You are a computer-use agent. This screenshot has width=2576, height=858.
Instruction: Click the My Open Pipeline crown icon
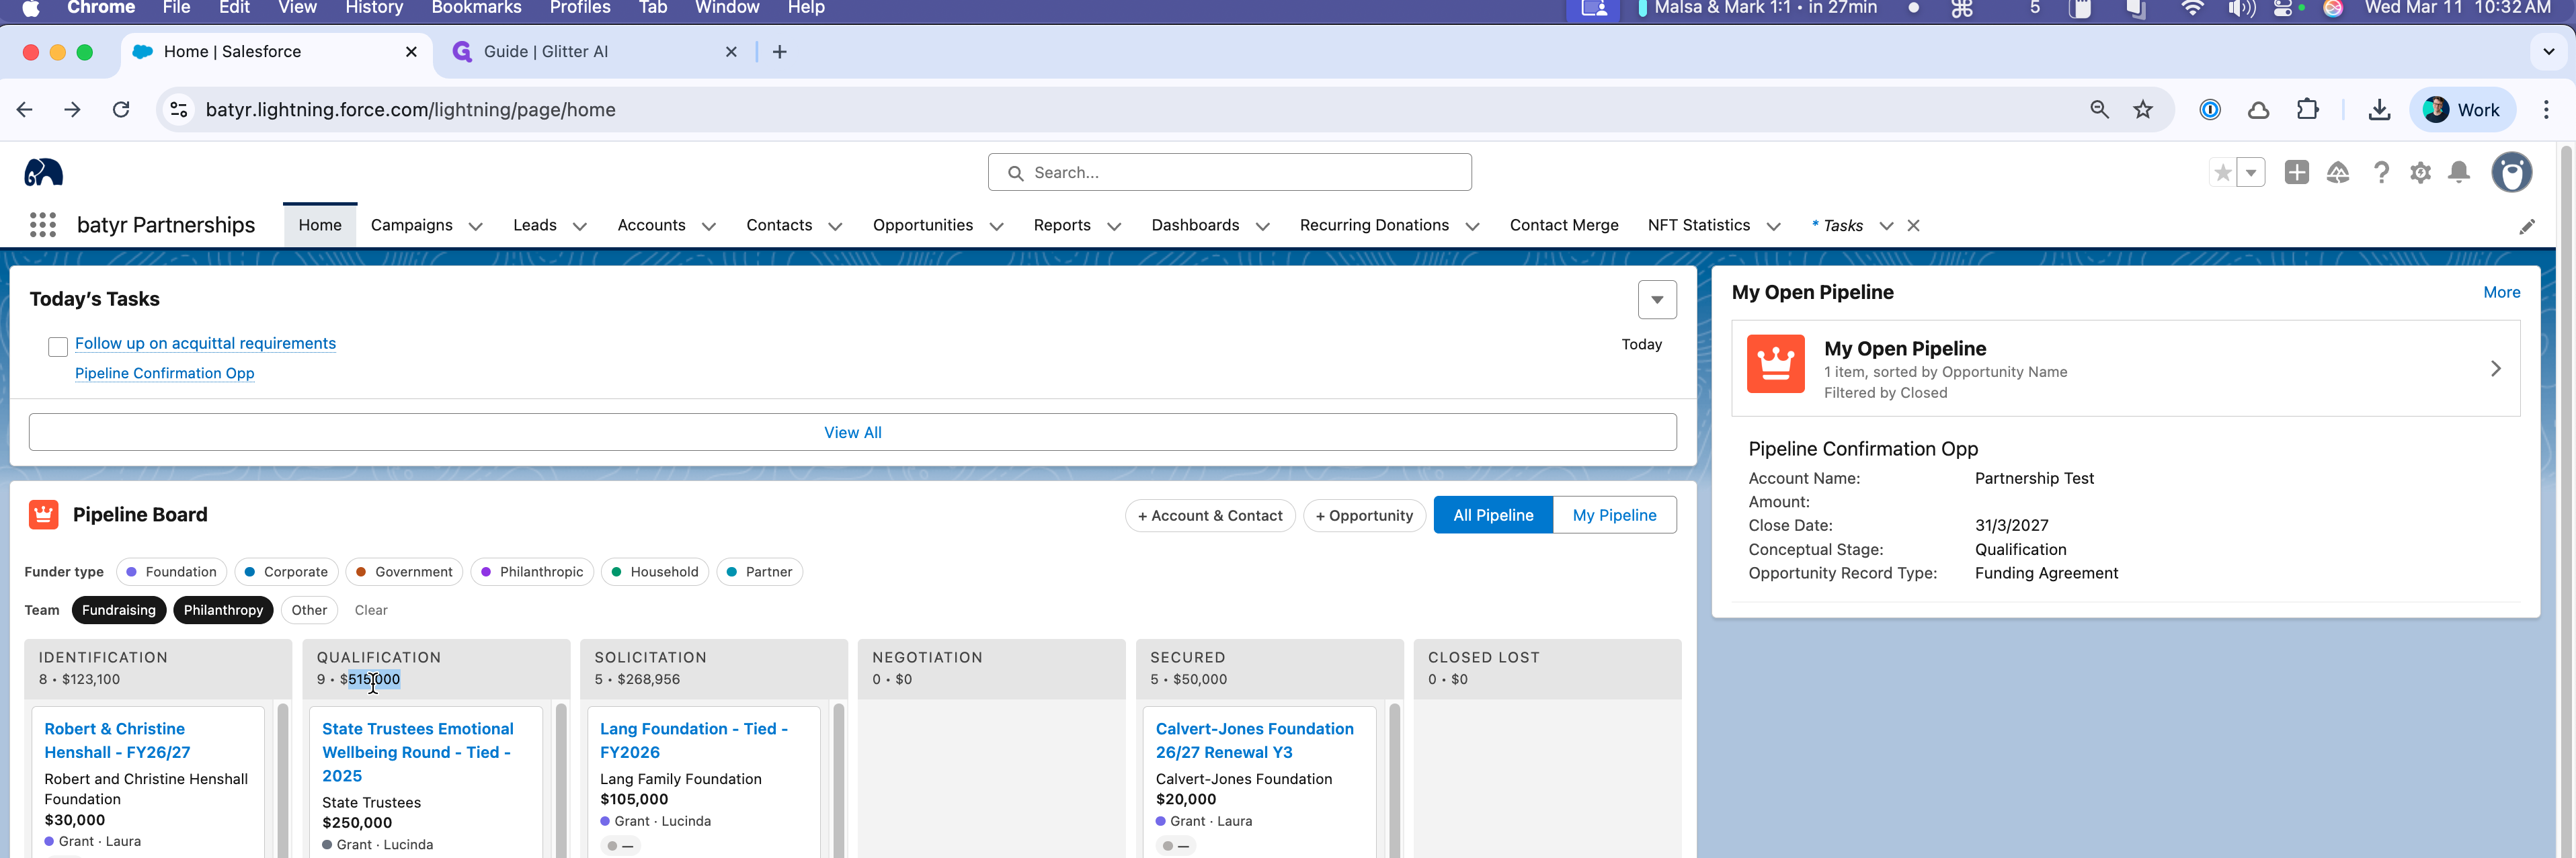point(1775,364)
